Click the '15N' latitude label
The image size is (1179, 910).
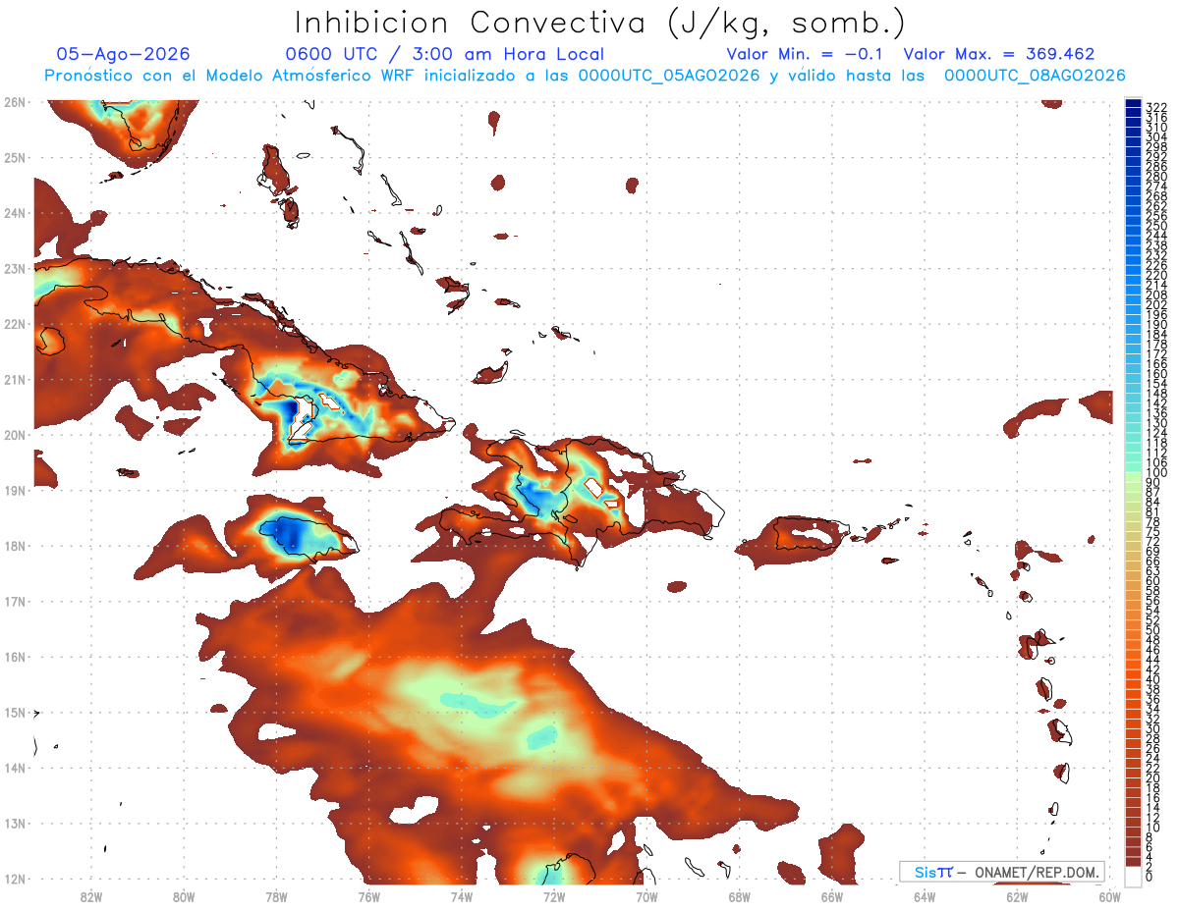(14, 712)
